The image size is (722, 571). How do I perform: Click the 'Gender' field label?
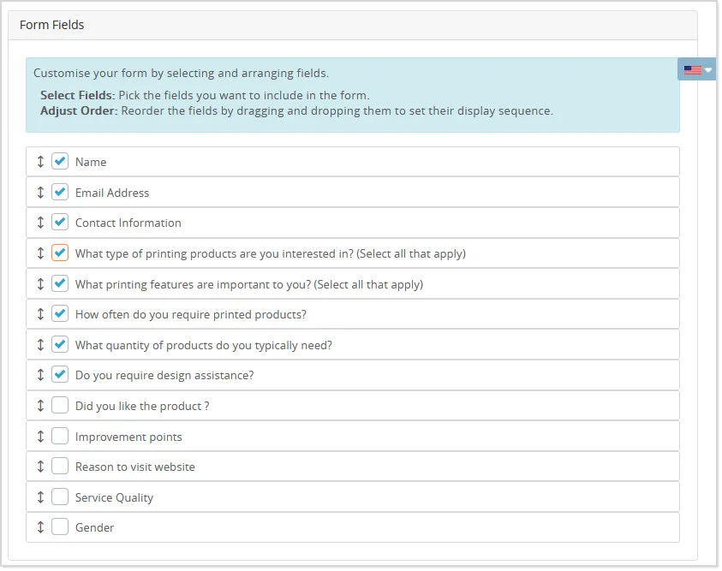(94, 527)
